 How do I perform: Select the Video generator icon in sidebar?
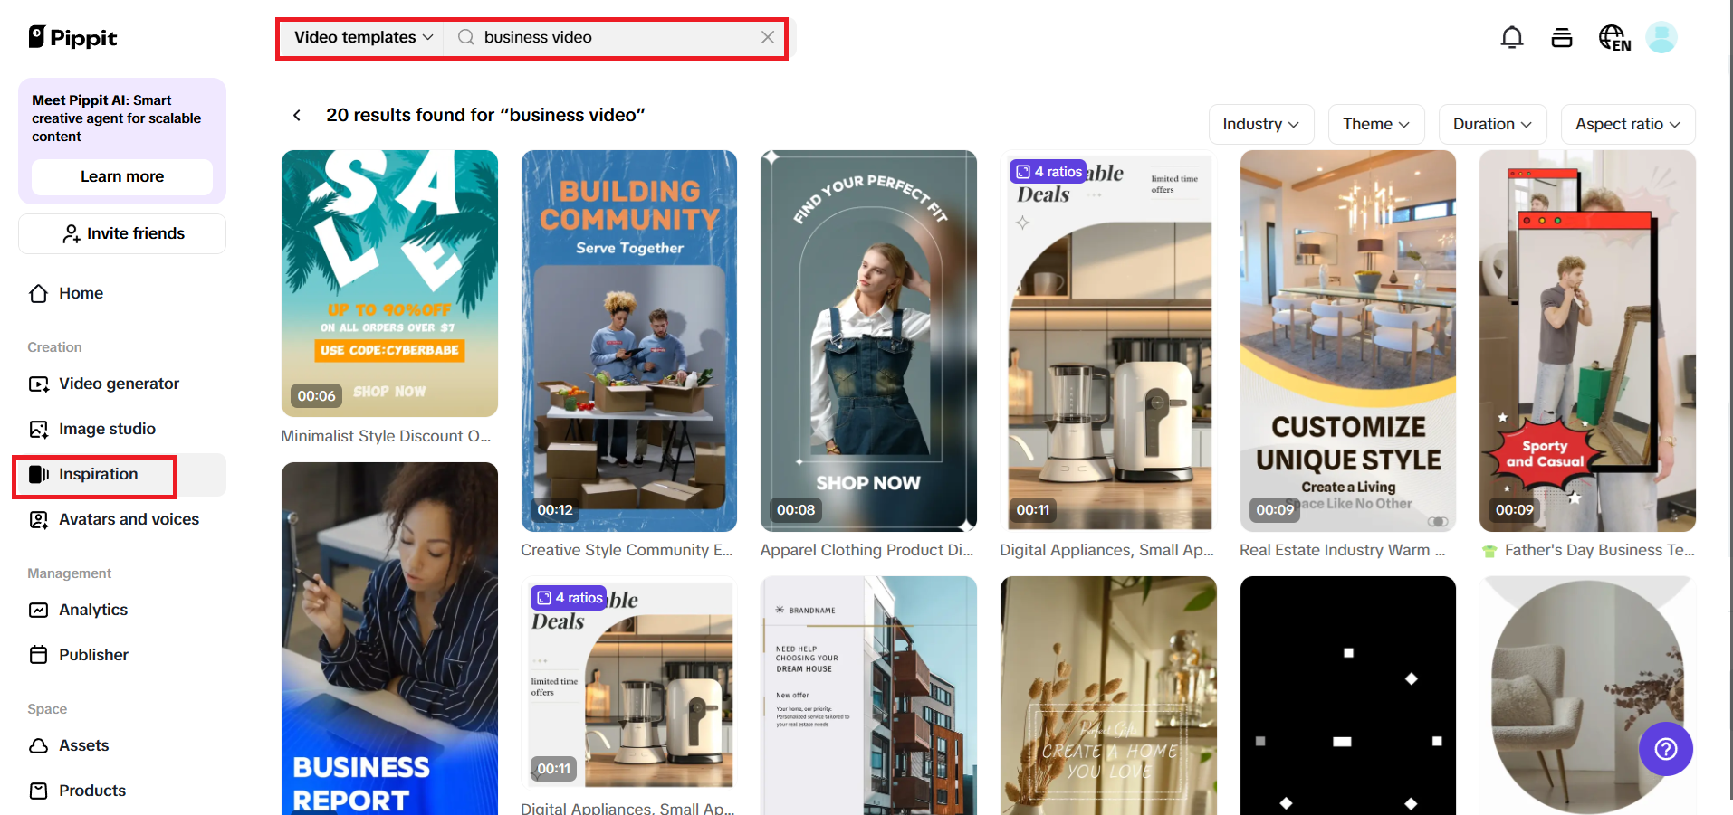[x=38, y=384]
